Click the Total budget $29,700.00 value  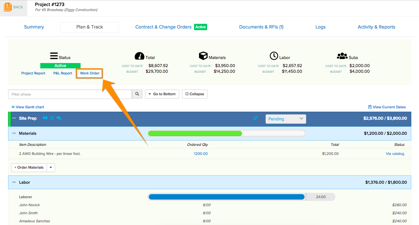click(x=157, y=71)
